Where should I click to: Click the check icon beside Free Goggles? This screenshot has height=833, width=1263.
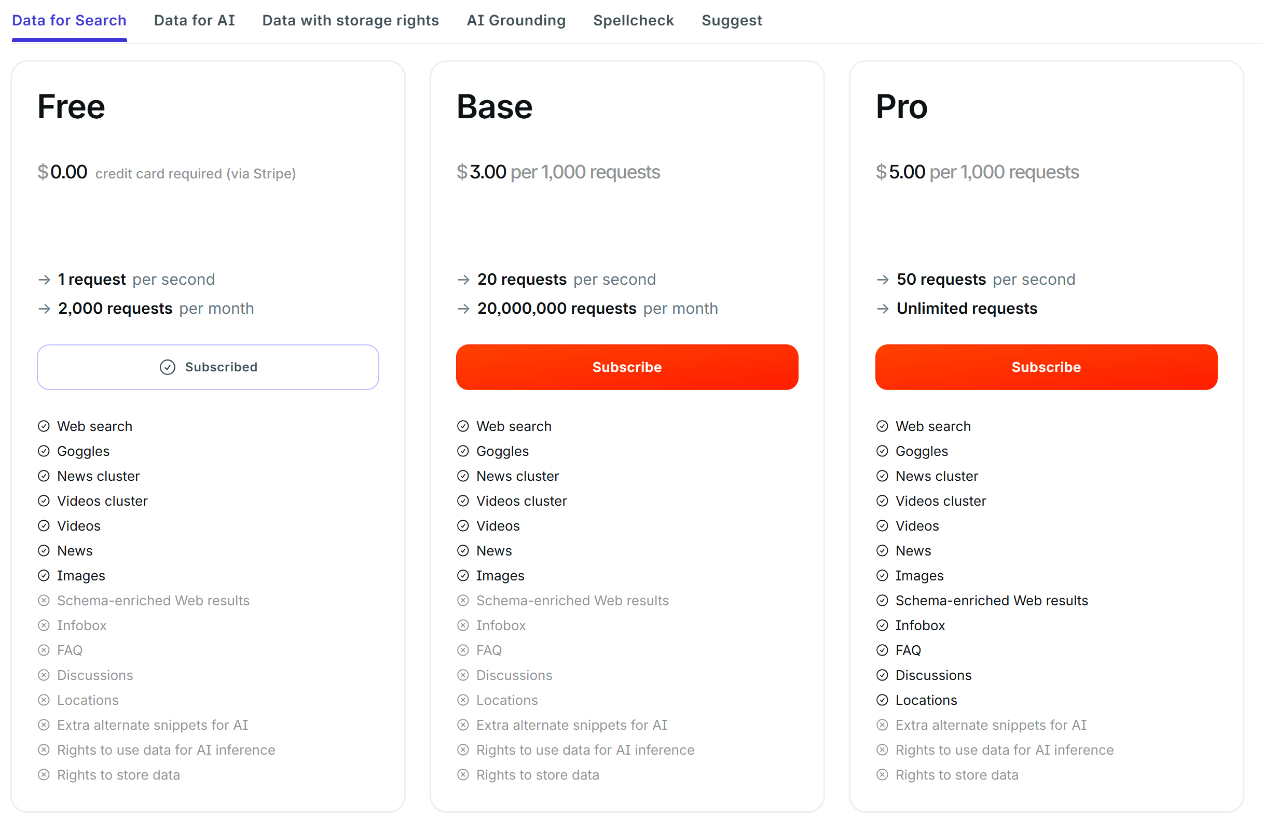44,451
